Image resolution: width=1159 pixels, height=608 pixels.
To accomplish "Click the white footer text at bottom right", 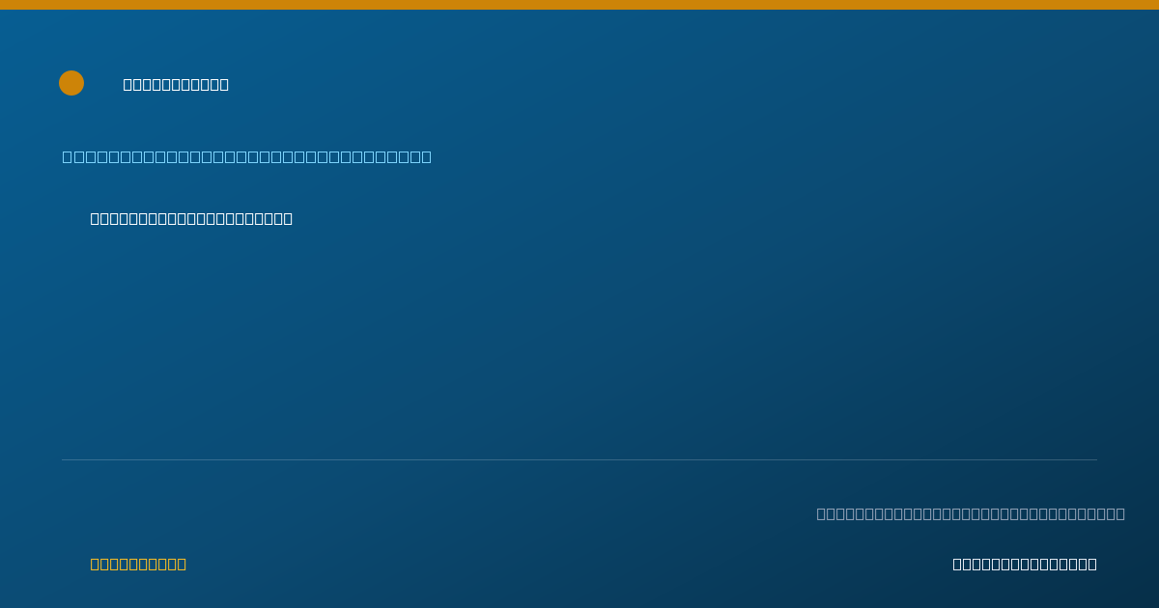I will click(1025, 564).
